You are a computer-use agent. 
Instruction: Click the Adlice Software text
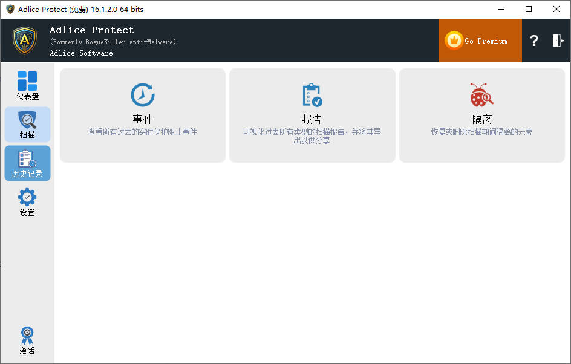(x=81, y=53)
